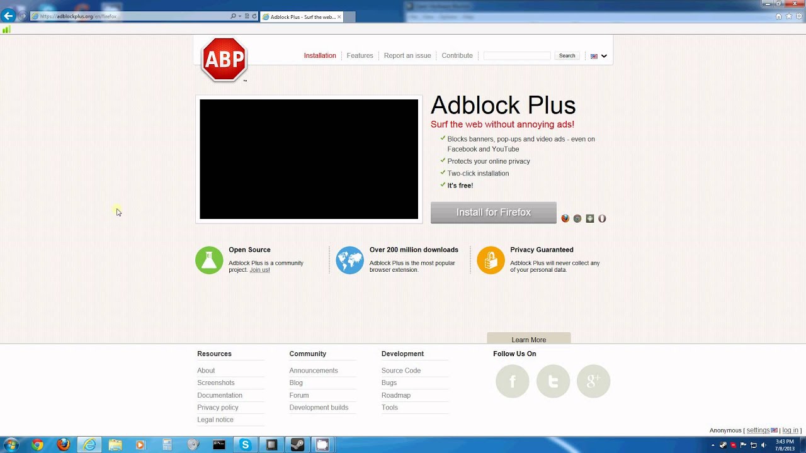This screenshot has height=453, width=806.
Task: Open the Source Code link
Action: coord(401,371)
